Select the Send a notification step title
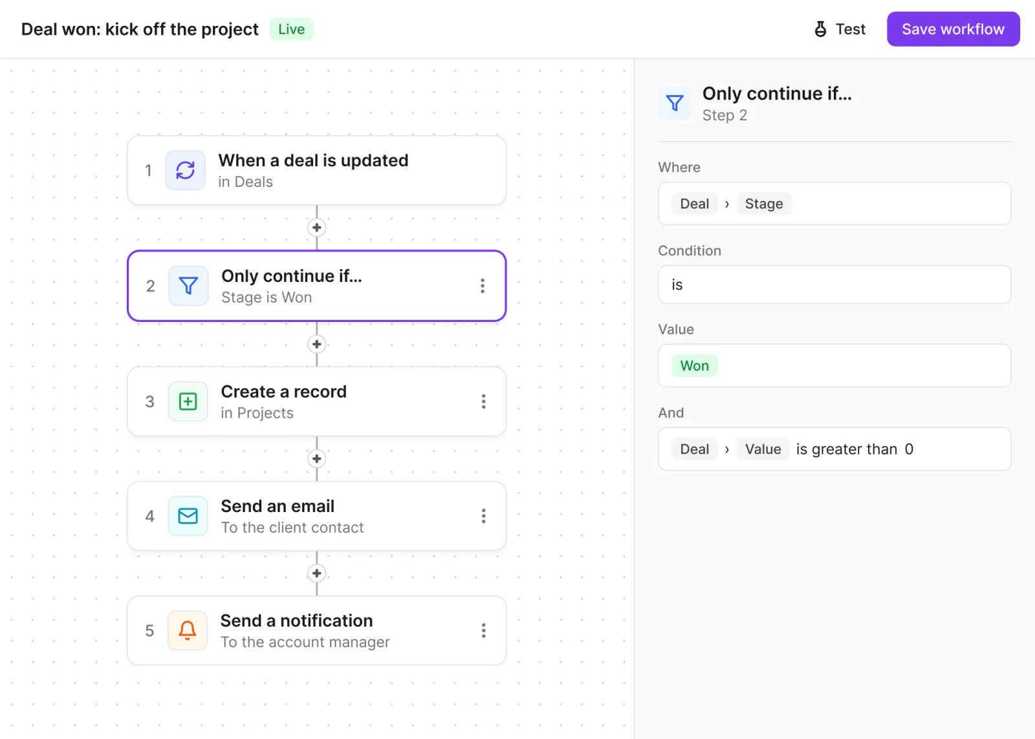 (296, 621)
